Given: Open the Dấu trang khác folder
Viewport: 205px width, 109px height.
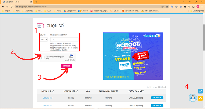Looking at the screenshot, I should [x=197, y=11].
